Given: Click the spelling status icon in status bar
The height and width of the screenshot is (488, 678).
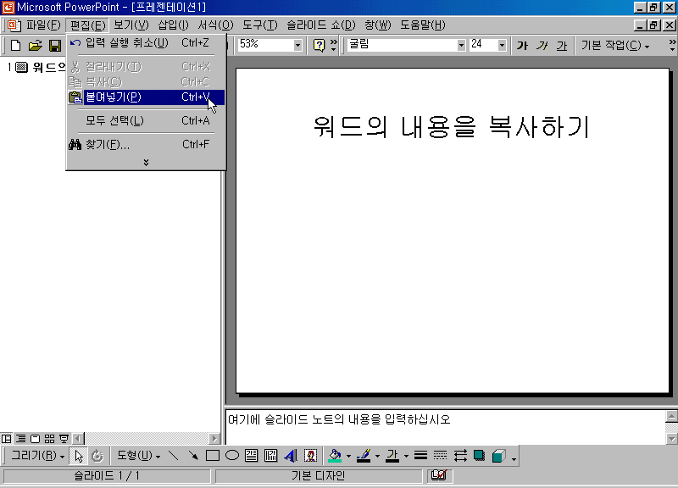Looking at the screenshot, I should pos(439,475).
